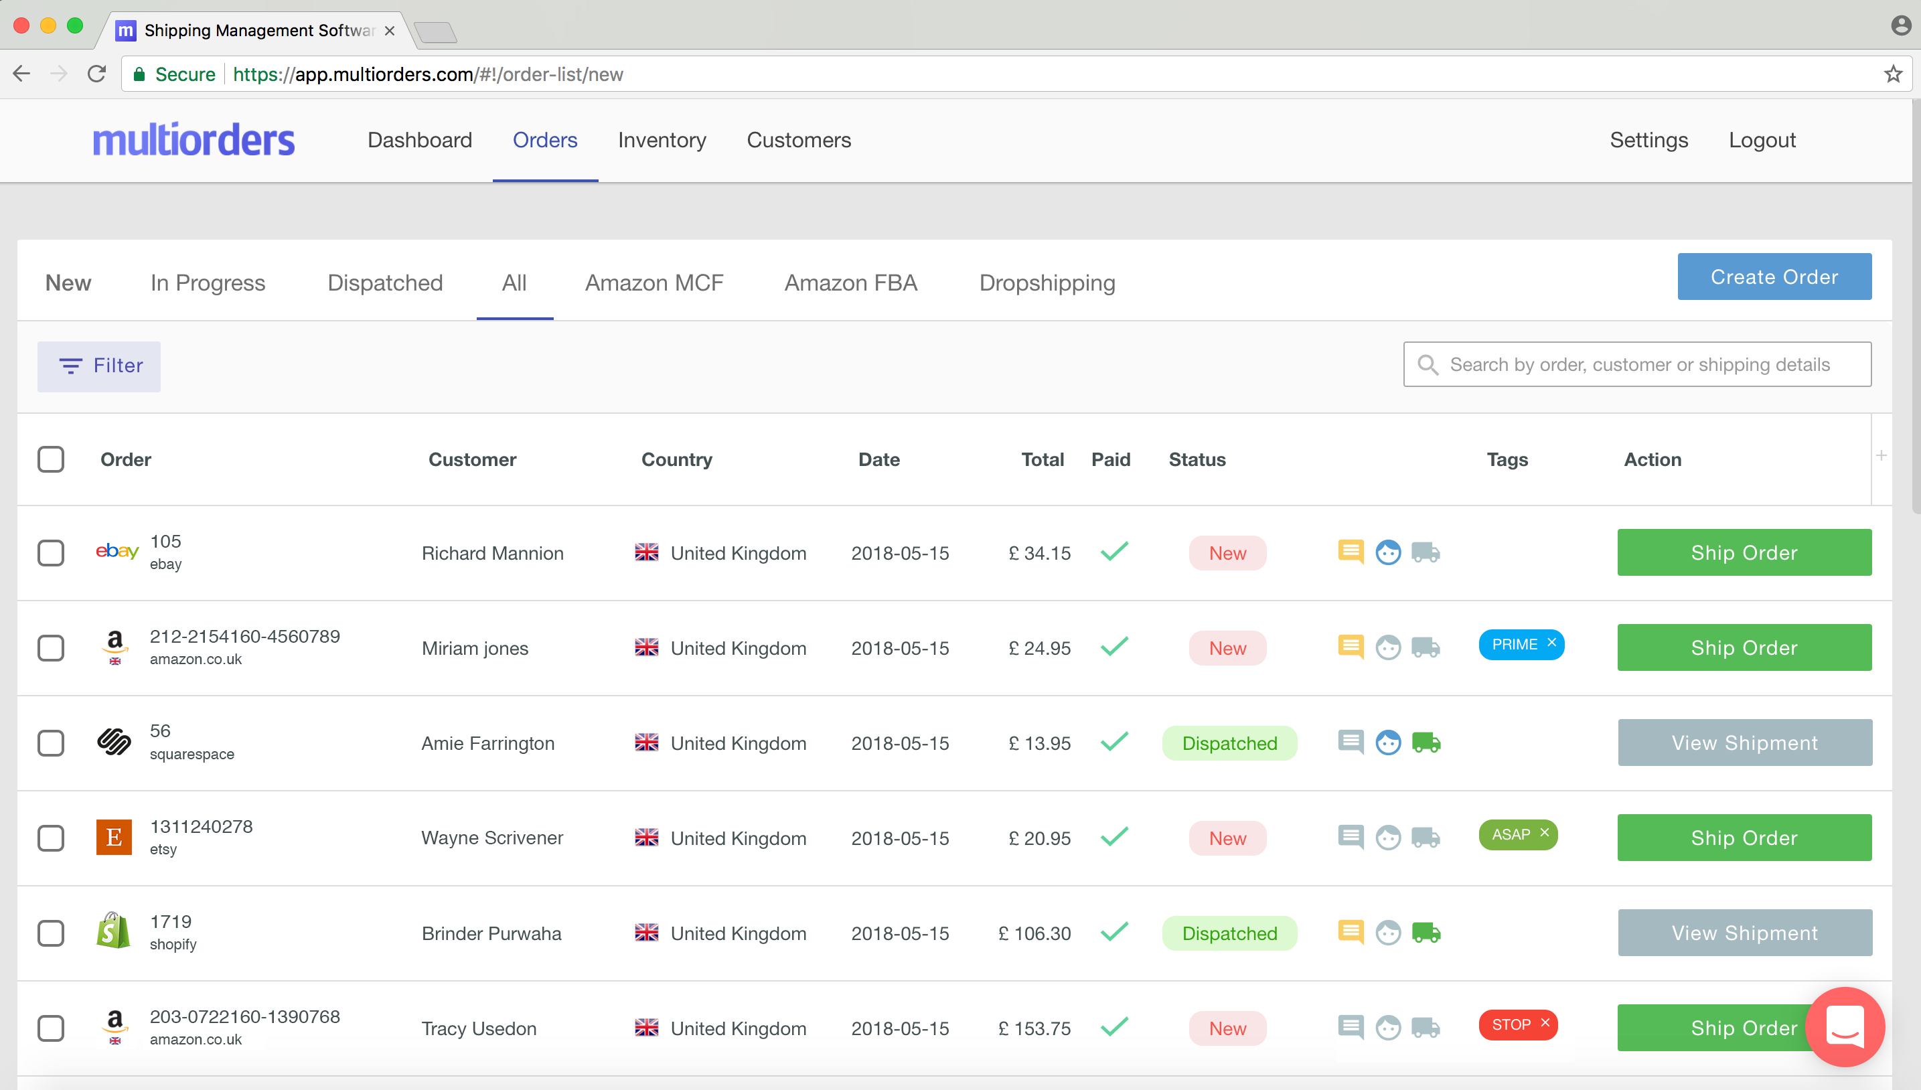Click the note icon for order 105
The height and width of the screenshot is (1090, 1921).
coord(1351,552)
